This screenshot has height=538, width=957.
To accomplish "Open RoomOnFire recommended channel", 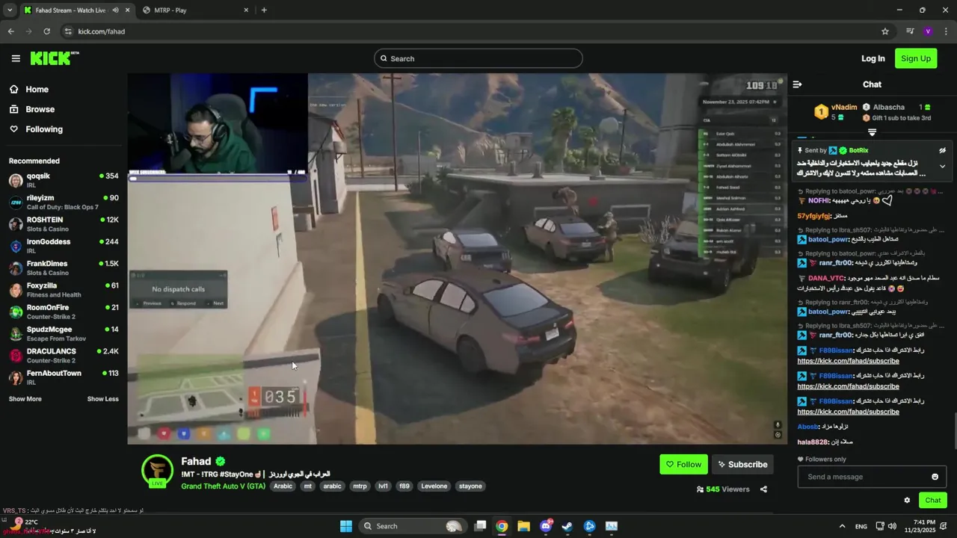I will (64, 312).
